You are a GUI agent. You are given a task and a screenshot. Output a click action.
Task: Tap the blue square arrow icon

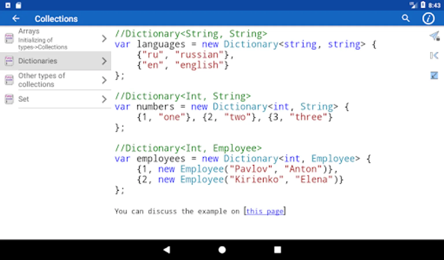click(434, 75)
